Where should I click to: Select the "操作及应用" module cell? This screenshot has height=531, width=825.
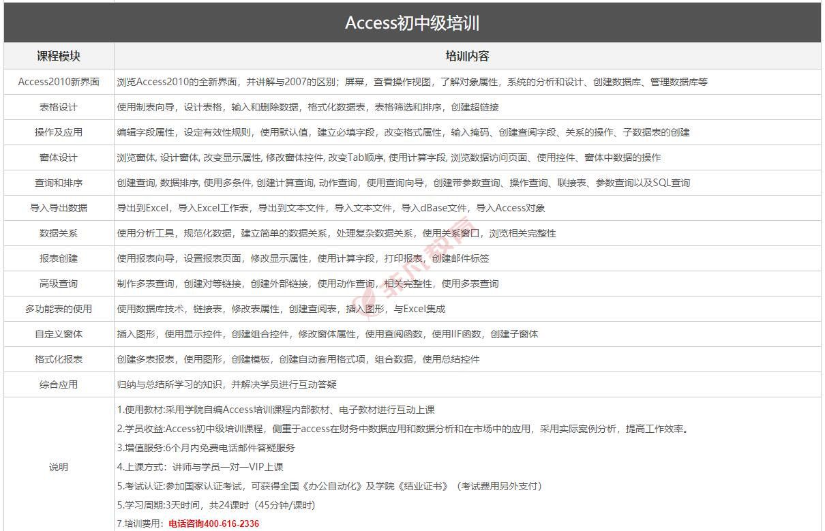[59, 132]
